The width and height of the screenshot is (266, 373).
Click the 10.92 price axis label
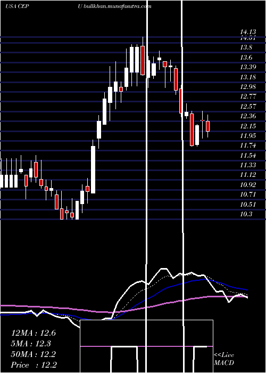[x=248, y=184]
